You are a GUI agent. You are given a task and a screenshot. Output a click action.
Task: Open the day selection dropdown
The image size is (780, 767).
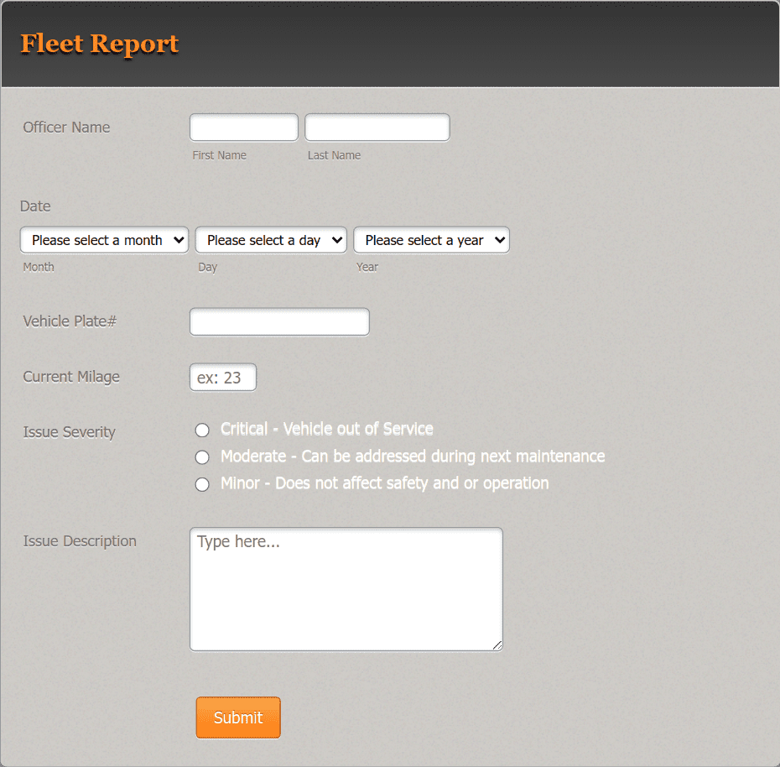point(270,240)
